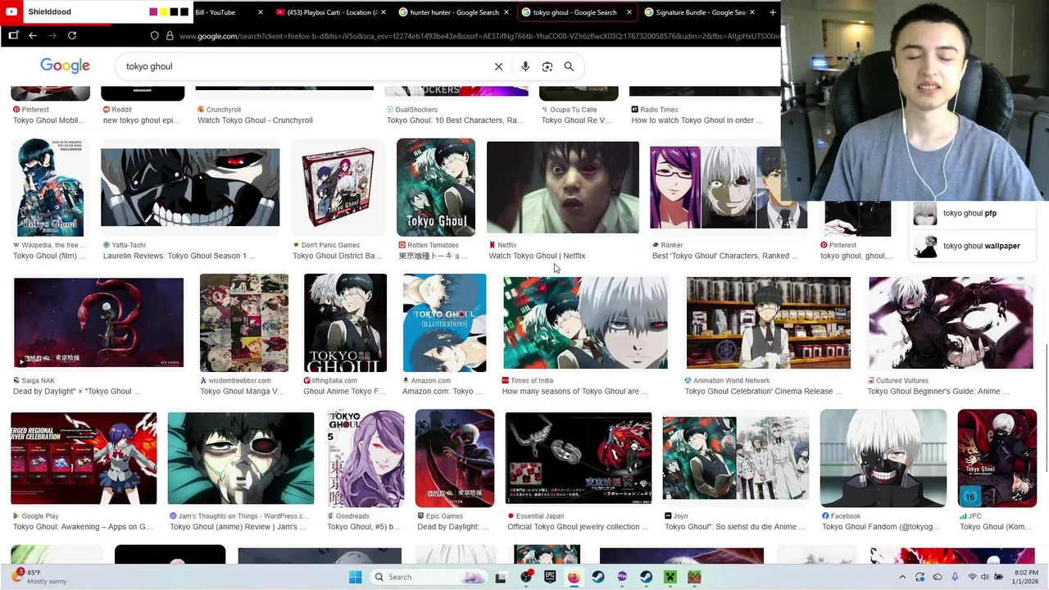The width and height of the screenshot is (1049, 590).
Task: Open Firefox sidebar/view toggle button
Action: click(13, 35)
